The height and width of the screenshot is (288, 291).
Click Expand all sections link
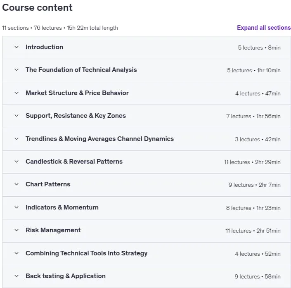pos(264,28)
